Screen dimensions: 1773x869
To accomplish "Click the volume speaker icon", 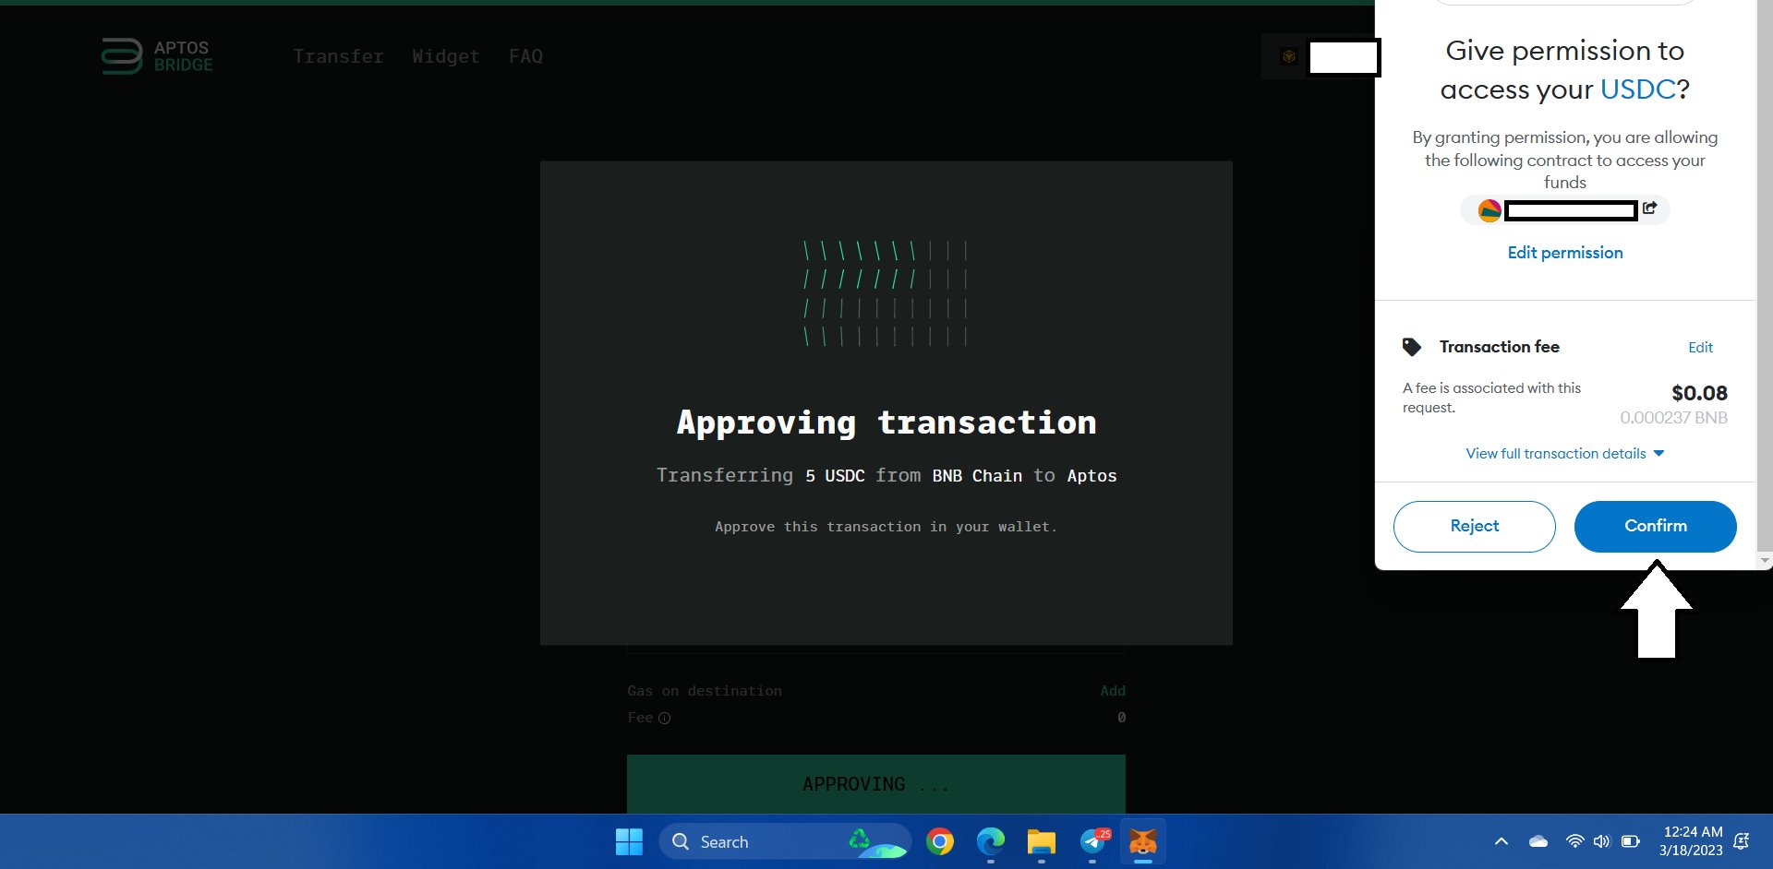I will click(x=1602, y=841).
